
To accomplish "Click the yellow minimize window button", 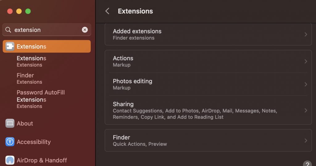I will coord(19,11).
